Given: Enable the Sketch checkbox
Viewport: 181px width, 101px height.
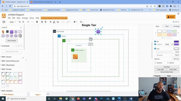Looking at the screenshot, I should [168, 63].
